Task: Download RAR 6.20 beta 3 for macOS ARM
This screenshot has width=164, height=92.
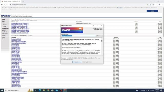Action: pos(20,31)
